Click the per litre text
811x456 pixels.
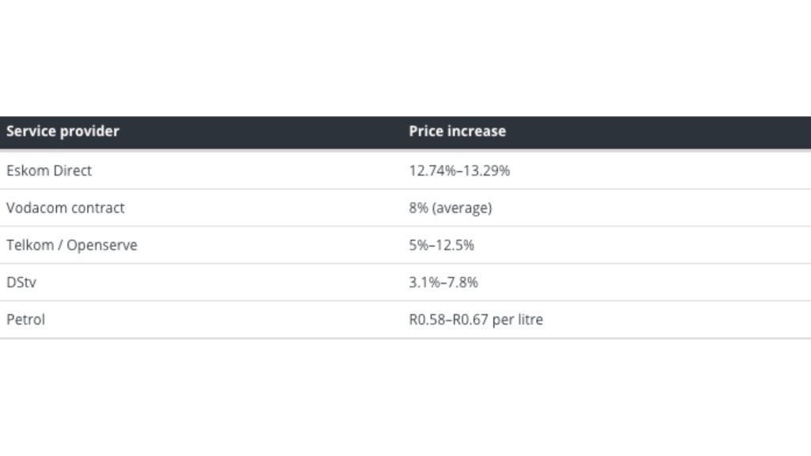pos(518,319)
